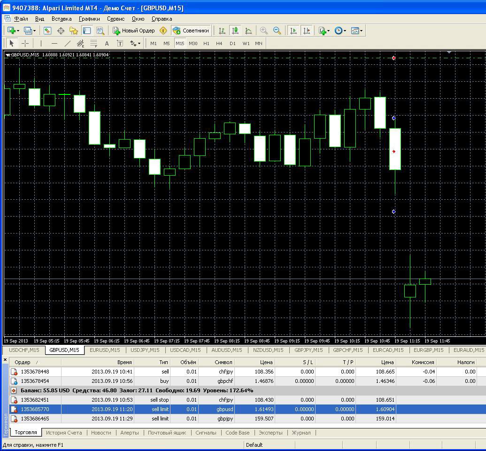Zoom in the chart

pyautogui.click(x=264, y=31)
